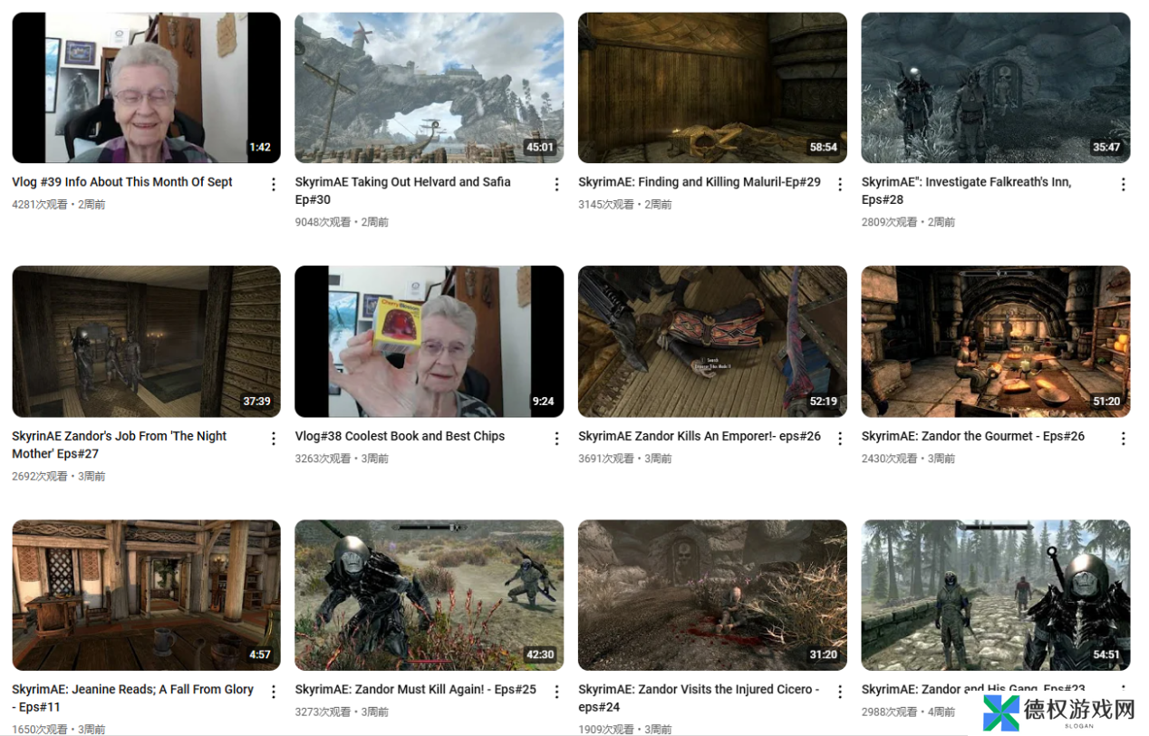Screen dimensions: 1149x736
Task: Click the '9048次观看・2周前' view count text
Action: (342, 222)
